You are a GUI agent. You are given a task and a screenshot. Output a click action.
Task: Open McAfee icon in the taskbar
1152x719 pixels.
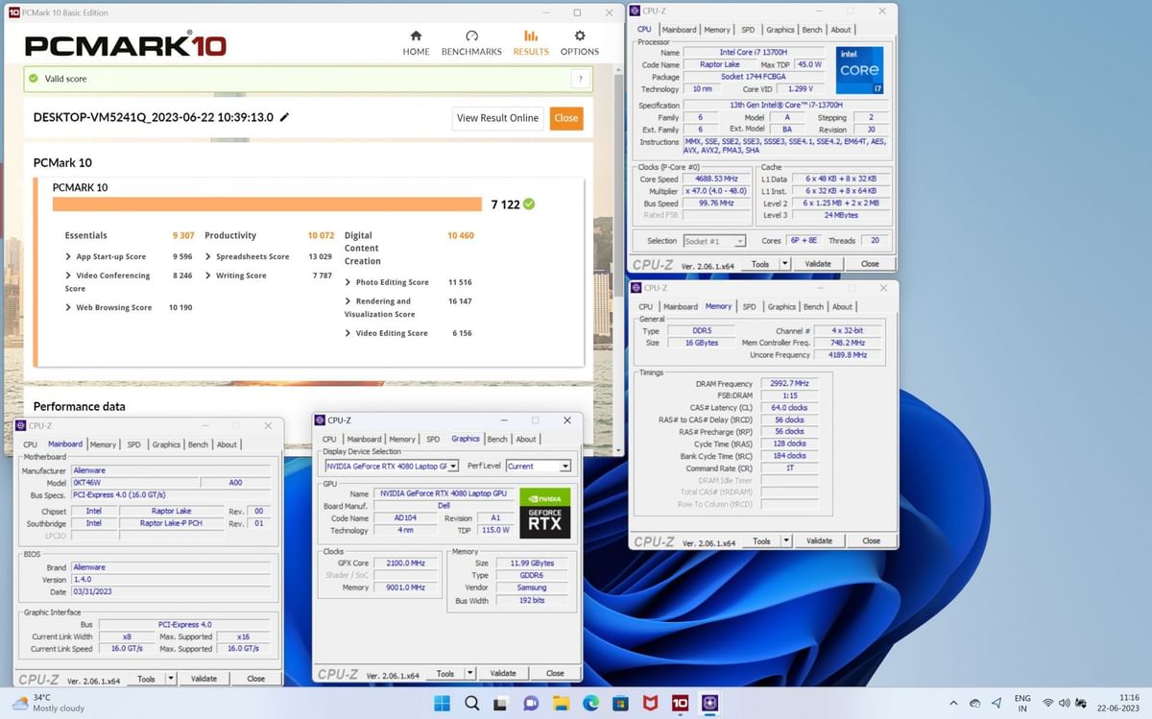click(650, 703)
